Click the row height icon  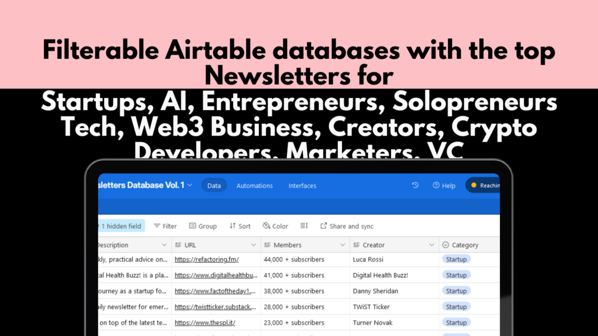[x=304, y=225]
